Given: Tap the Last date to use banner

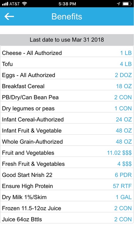Looking at the screenshot, I should point(67,40).
